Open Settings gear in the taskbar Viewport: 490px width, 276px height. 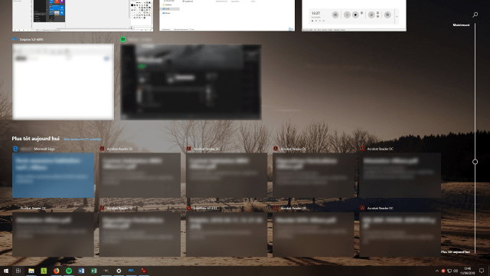click(x=119, y=271)
